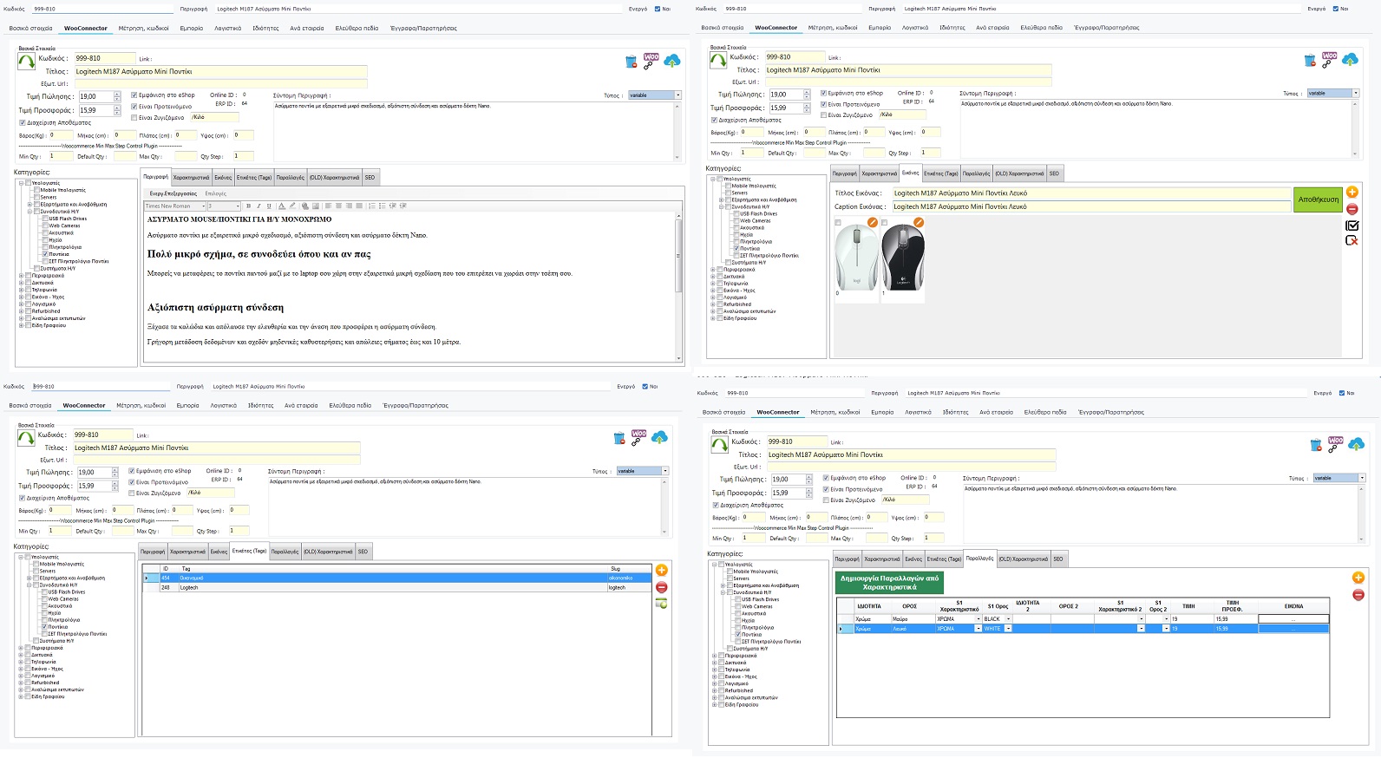Click Woo link icon in Περιγραφή-tab window
The width and height of the screenshot is (1381, 758).
point(651,60)
